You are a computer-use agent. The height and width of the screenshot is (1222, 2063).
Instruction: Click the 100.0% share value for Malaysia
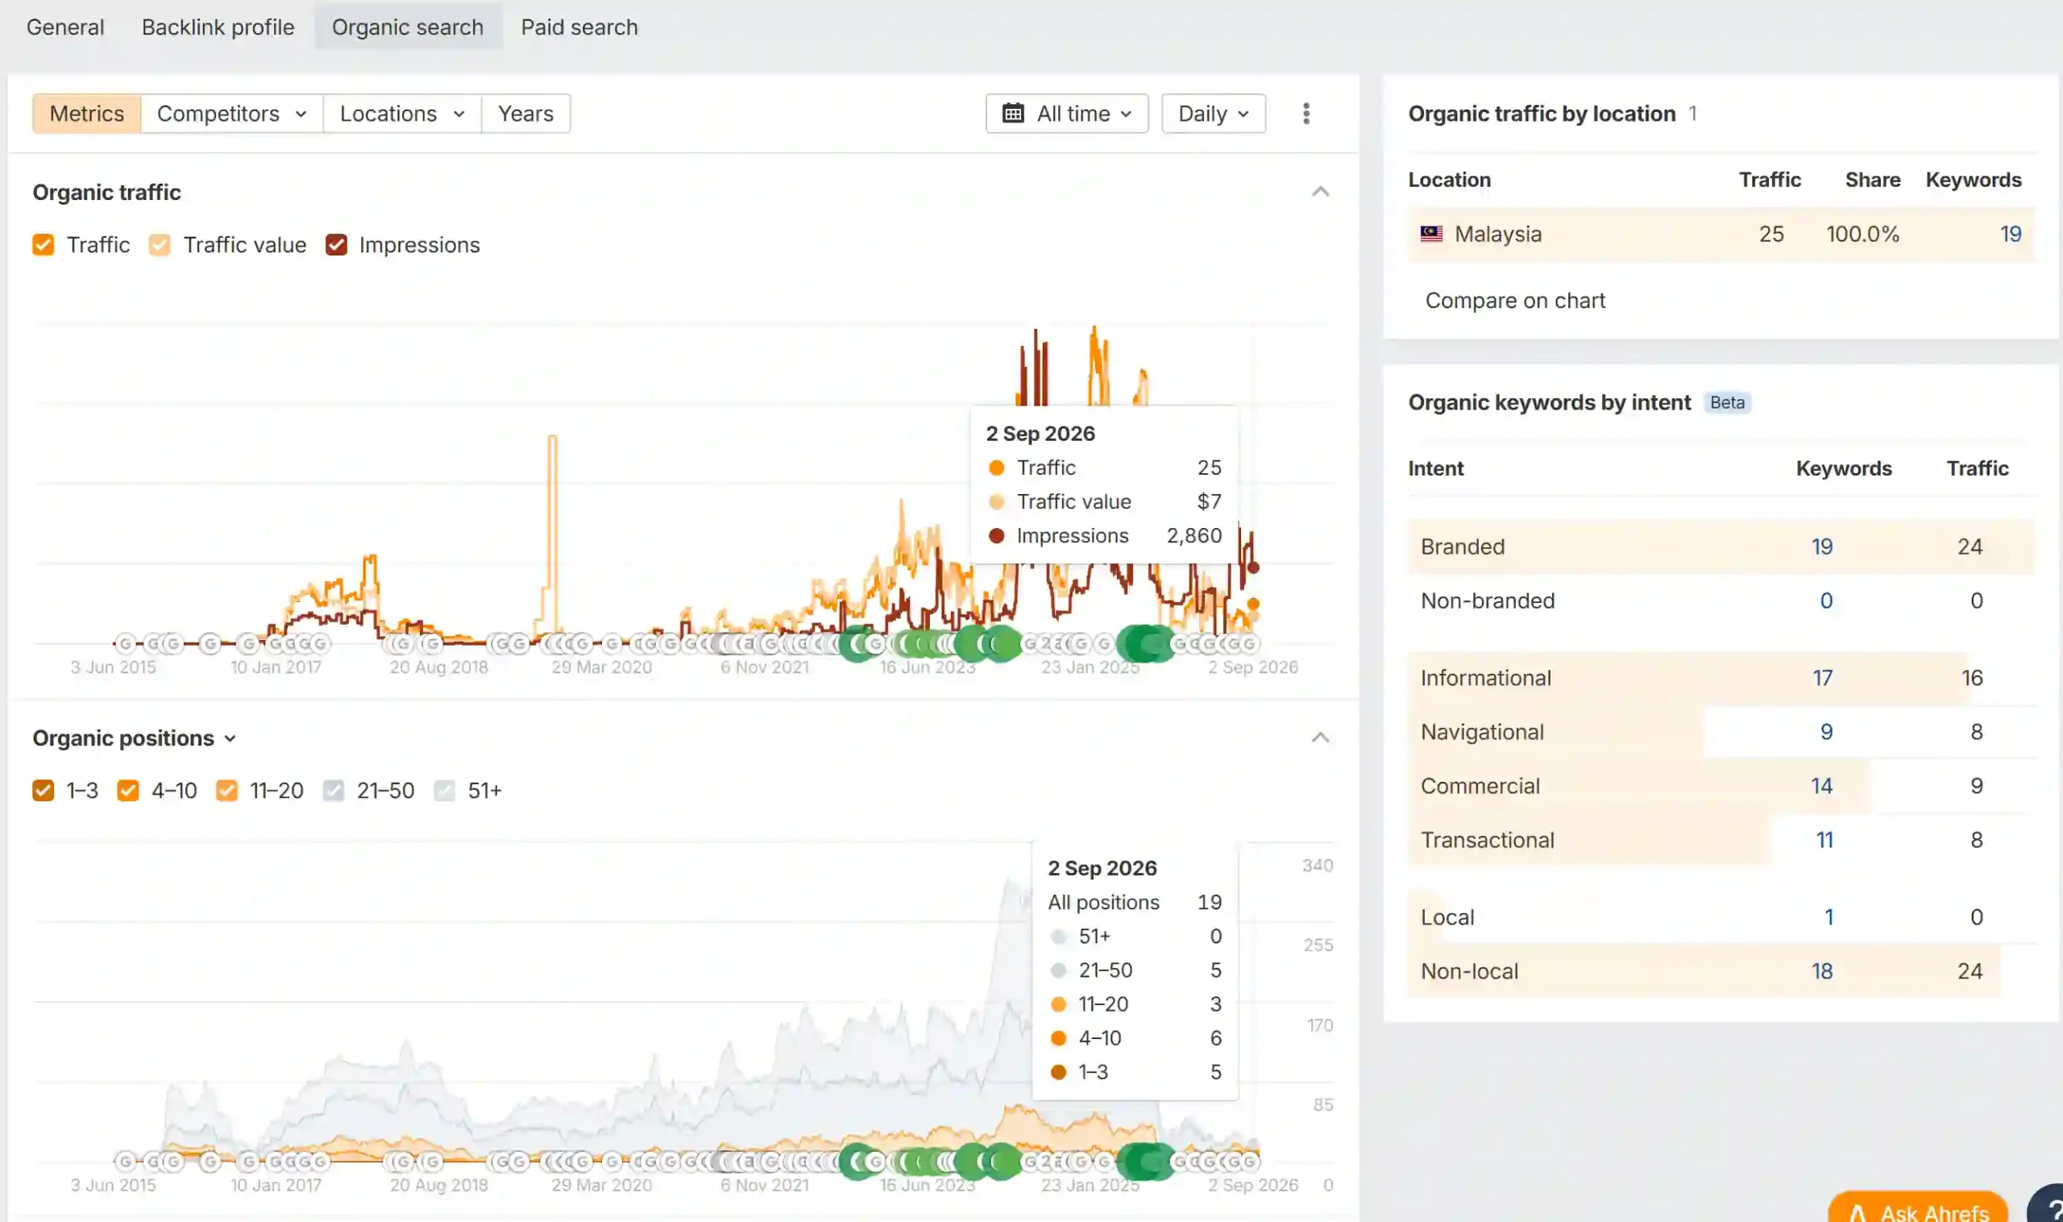click(1862, 234)
